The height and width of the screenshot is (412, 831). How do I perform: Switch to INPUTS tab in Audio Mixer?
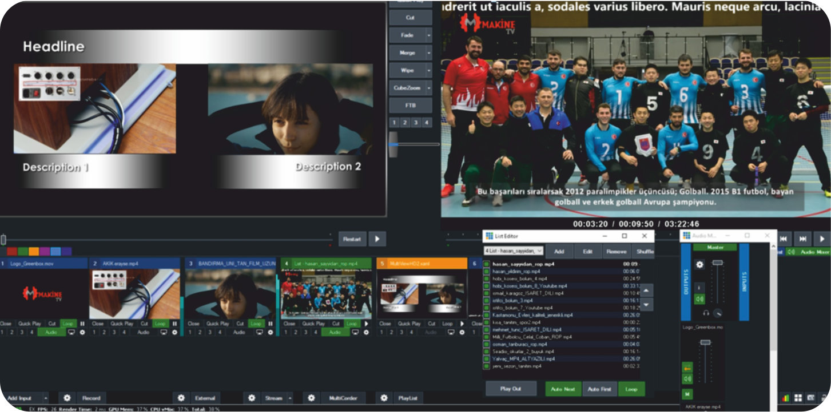pos(744,282)
